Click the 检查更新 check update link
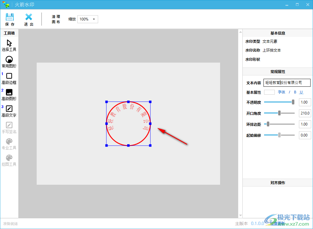Viewport: 313px width, 229px height. coord(277,224)
